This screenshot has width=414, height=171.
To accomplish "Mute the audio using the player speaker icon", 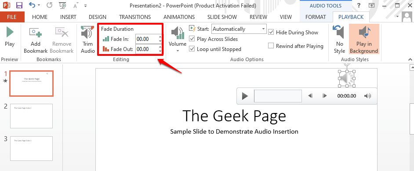I will (367, 96).
